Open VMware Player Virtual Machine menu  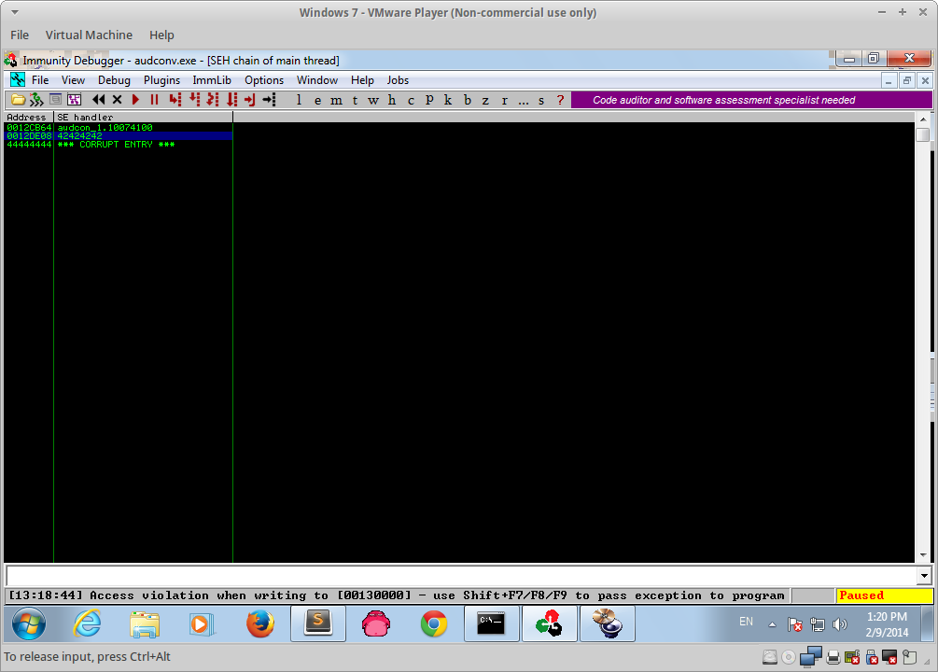(x=90, y=35)
